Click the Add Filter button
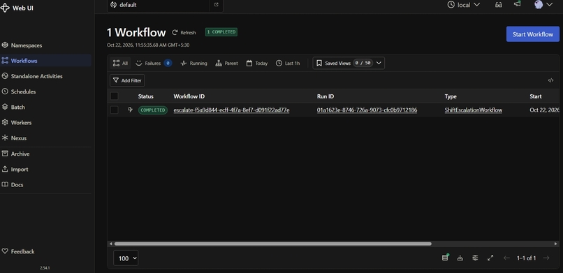The width and height of the screenshot is (563, 273). pos(127,81)
